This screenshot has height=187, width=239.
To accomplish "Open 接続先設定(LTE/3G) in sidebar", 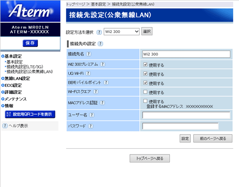I will coord(25,67).
